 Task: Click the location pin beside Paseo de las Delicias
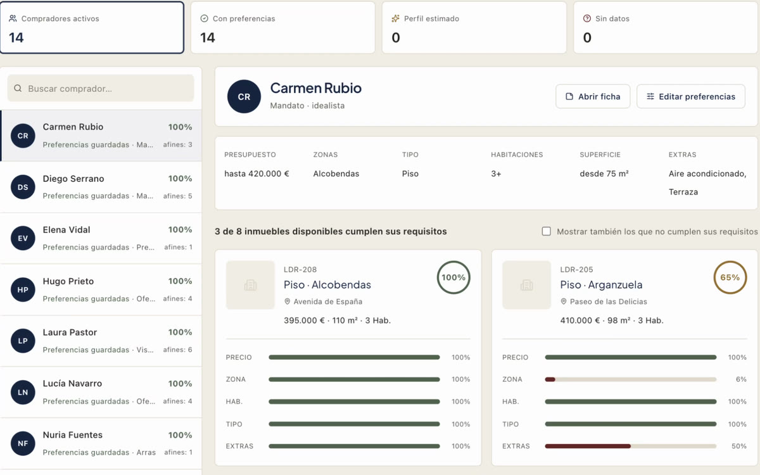(564, 301)
